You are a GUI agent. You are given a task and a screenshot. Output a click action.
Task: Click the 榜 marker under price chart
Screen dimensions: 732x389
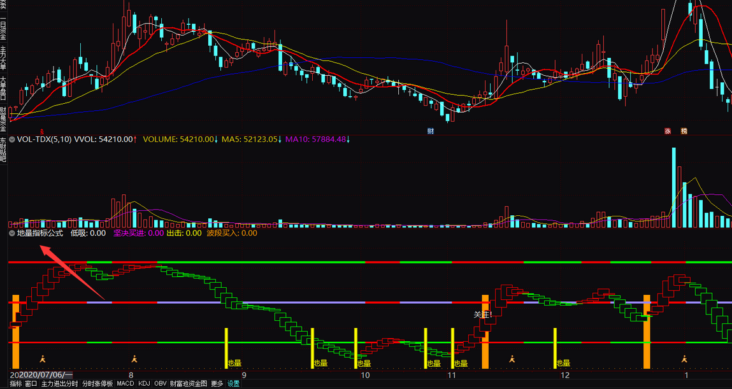684,132
